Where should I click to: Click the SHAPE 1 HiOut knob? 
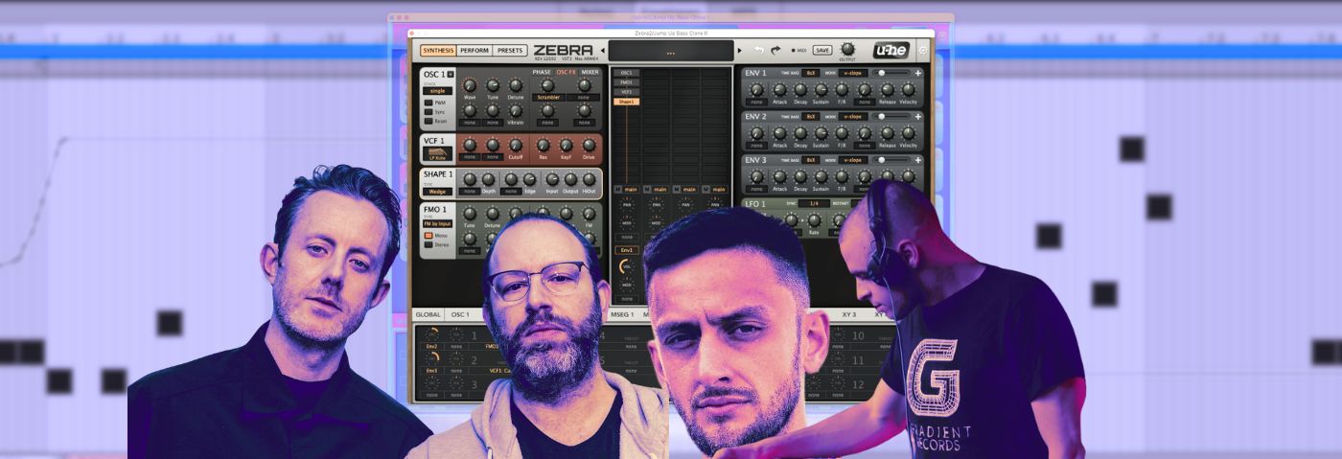point(589,179)
